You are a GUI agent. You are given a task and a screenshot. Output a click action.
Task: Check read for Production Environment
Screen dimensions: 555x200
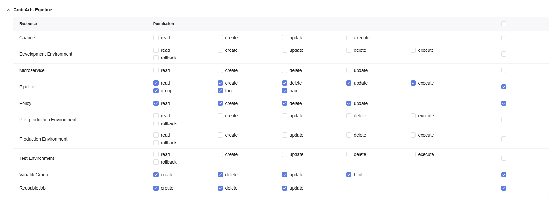click(x=156, y=135)
